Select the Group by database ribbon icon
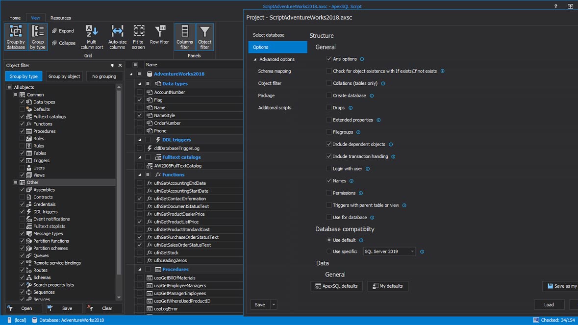Screen dimensions: 578x325 tap(15, 36)
